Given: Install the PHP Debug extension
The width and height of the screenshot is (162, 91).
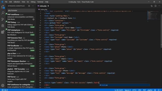Looking at the screenshot, I should [x=32, y=27].
